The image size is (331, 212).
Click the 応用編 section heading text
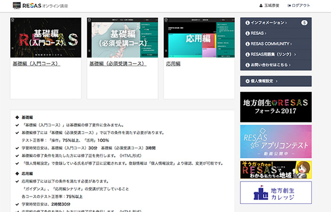click(x=27, y=174)
